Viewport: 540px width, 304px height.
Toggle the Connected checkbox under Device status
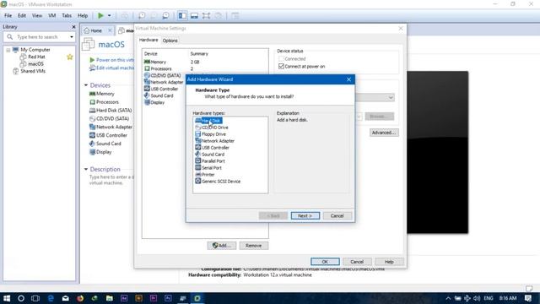pos(281,58)
